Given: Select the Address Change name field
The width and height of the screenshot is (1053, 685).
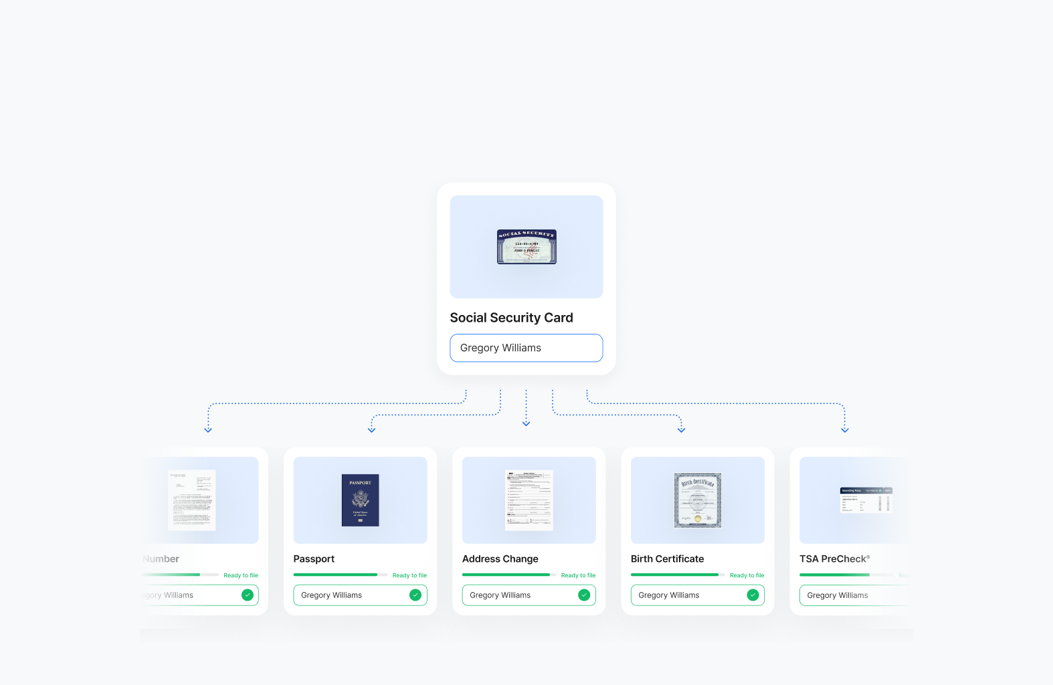Looking at the screenshot, I should point(529,595).
